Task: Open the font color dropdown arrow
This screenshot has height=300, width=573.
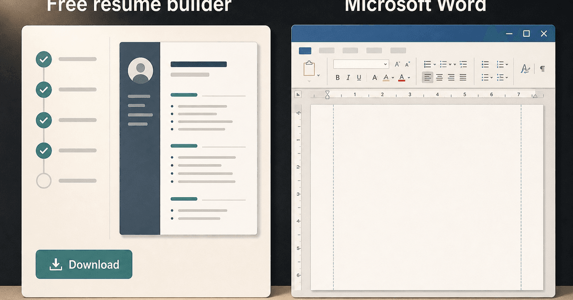Action: click(409, 78)
